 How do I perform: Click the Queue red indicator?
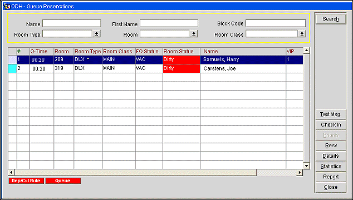(63, 181)
